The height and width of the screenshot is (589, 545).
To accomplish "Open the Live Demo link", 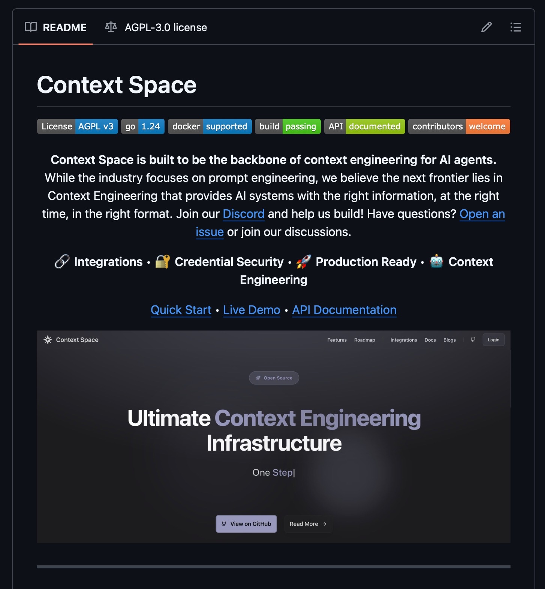I will tap(252, 310).
